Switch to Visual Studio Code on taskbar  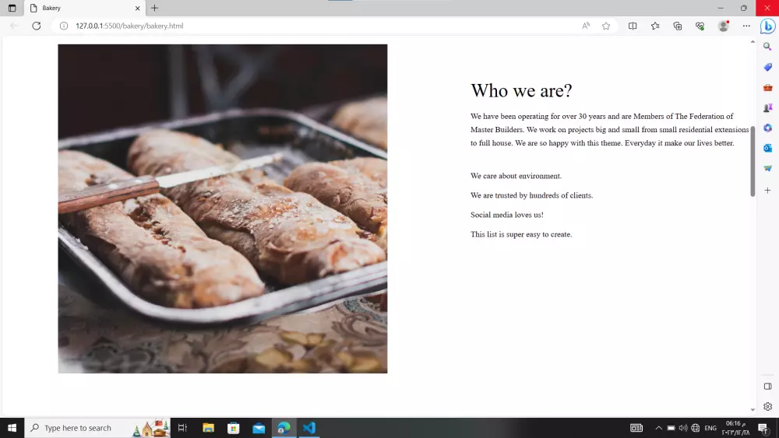pos(309,428)
